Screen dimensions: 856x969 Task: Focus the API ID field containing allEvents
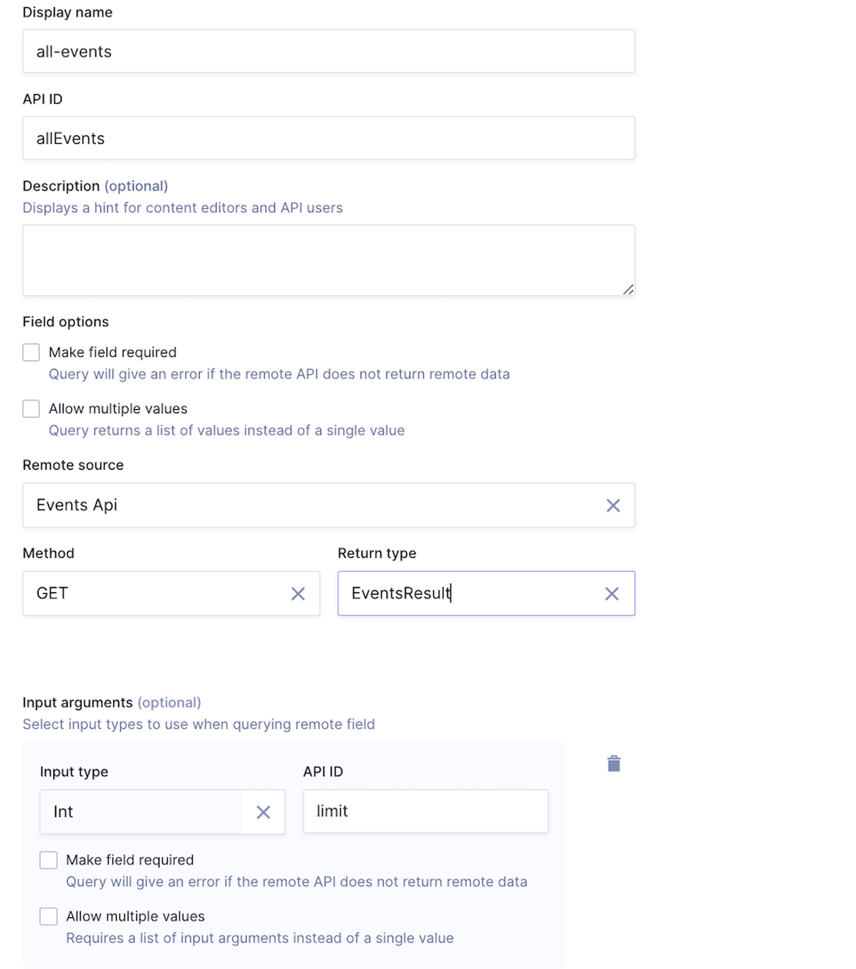329,138
